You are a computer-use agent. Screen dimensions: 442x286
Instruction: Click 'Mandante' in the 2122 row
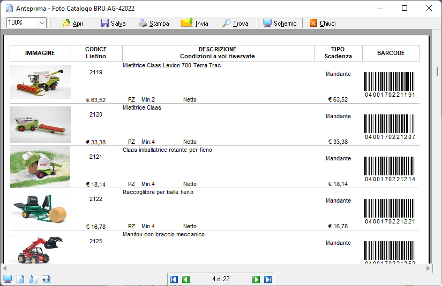[338, 200]
